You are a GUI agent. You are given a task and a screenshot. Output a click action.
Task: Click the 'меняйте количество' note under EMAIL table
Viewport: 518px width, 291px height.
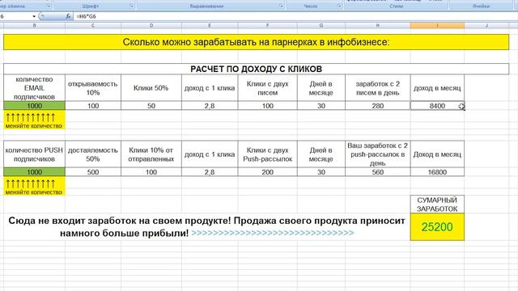34,126
